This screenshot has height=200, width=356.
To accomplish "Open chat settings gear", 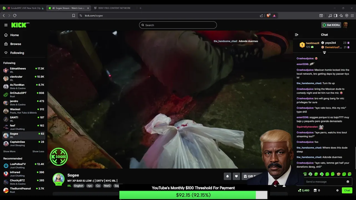I will (x=337, y=190).
